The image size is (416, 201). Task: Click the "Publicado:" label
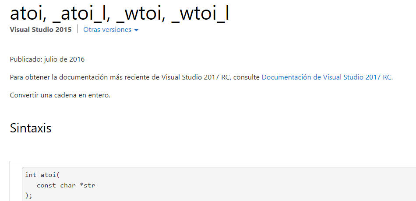(x=26, y=59)
